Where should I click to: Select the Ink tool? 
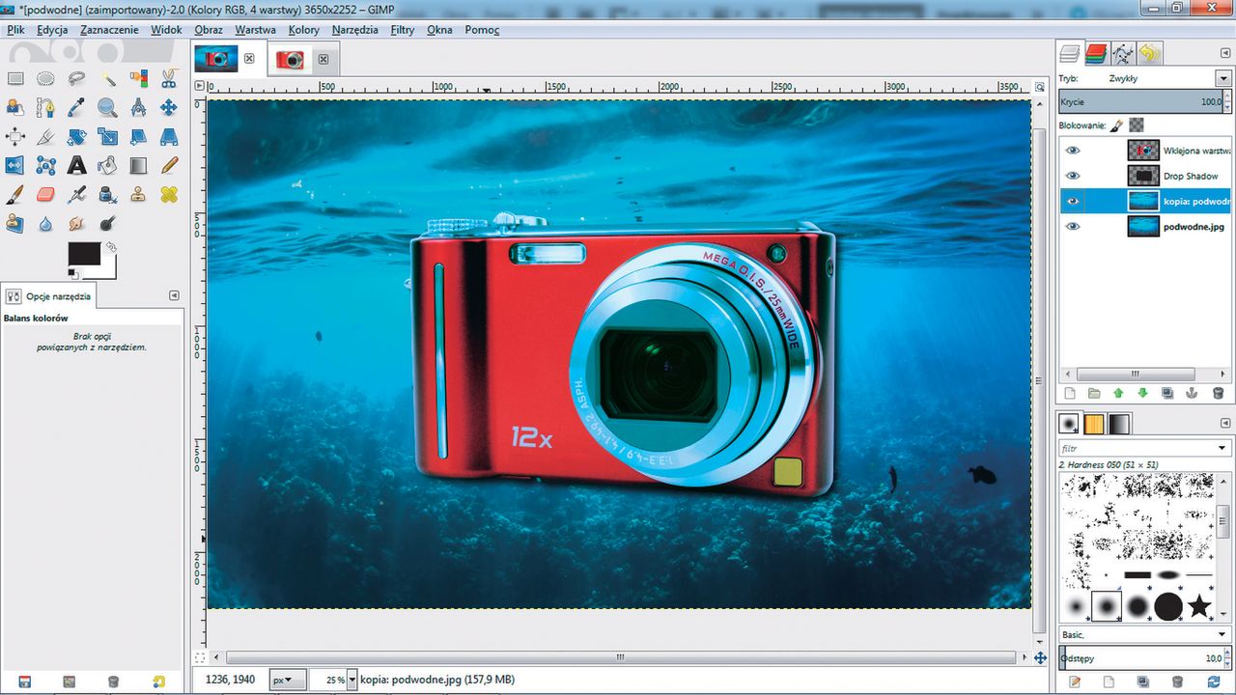107,194
